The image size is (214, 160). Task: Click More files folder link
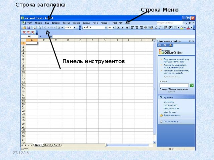[173, 115]
